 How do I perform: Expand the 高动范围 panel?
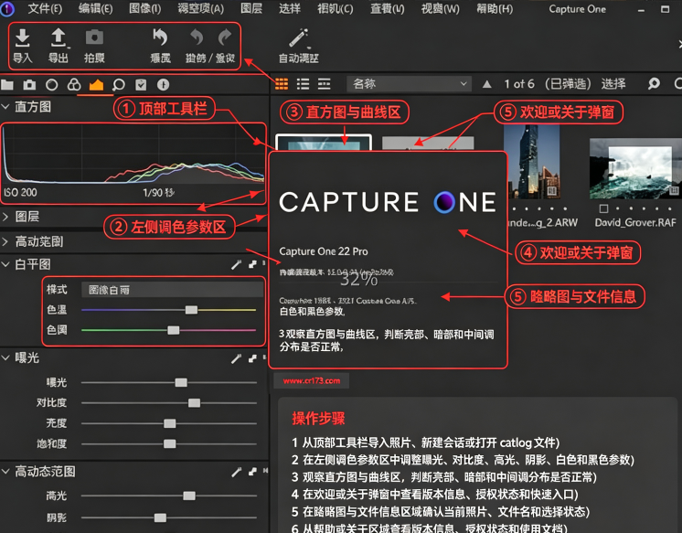tap(5, 241)
